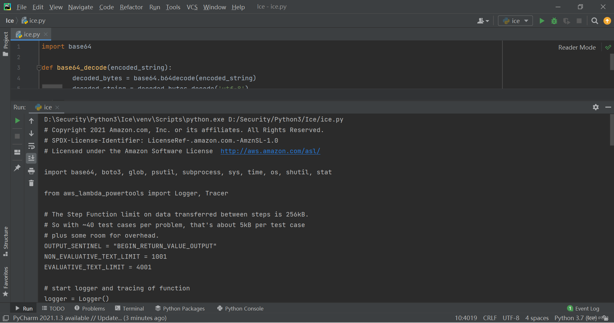Open Run panel settings gear
The height and width of the screenshot is (323, 614).
point(596,107)
